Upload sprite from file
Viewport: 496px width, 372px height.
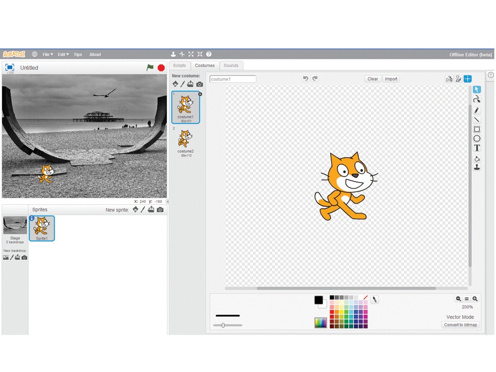(151, 209)
